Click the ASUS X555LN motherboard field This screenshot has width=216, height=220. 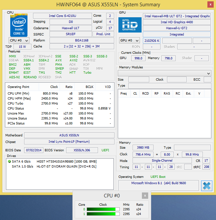tap(69, 135)
